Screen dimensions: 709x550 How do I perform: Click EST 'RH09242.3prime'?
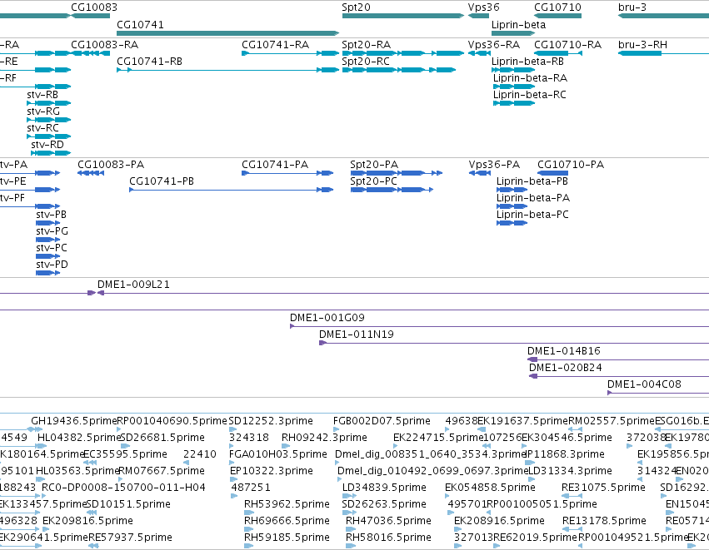coord(324,438)
